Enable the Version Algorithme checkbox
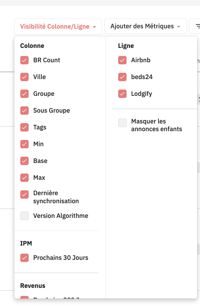The width and height of the screenshot is (200, 305). tap(24, 216)
